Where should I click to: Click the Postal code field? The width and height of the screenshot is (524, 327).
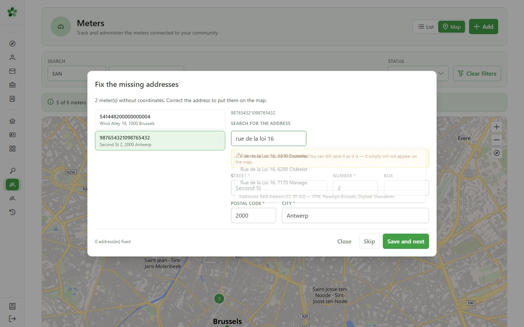pyautogui.click(x=254, y=215)
